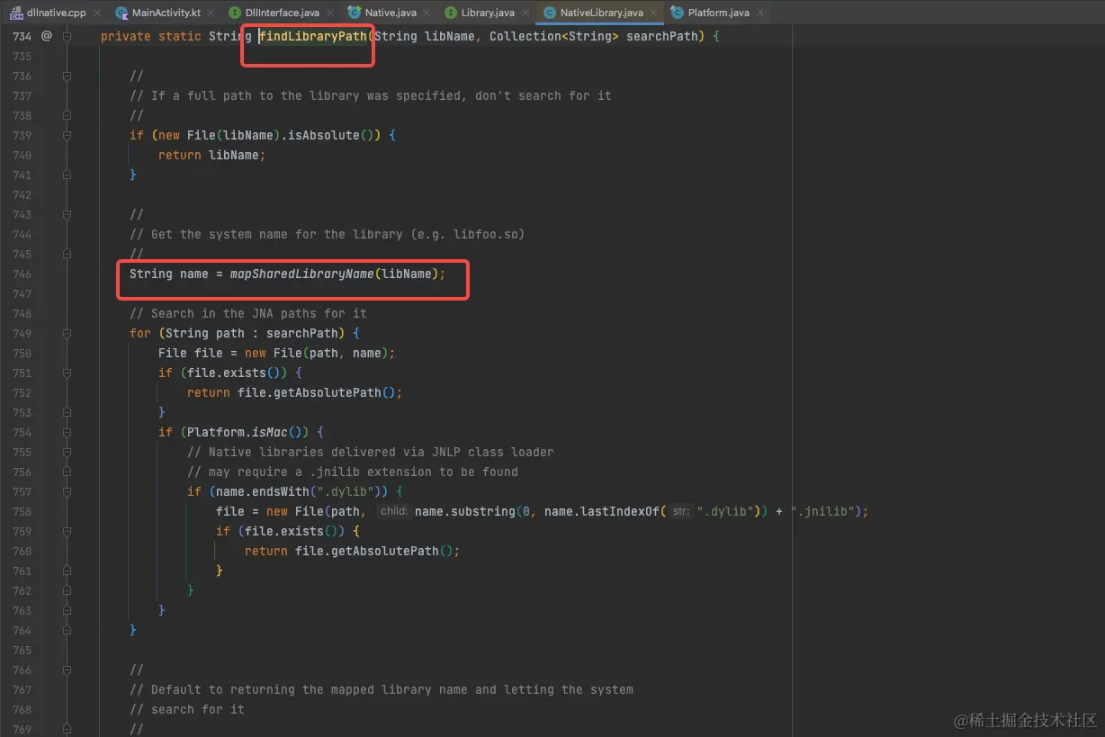Viewport: 1105px width, 737px height.
Task: Click the fold end marker on line 738
Action: (x=67, y=116)
